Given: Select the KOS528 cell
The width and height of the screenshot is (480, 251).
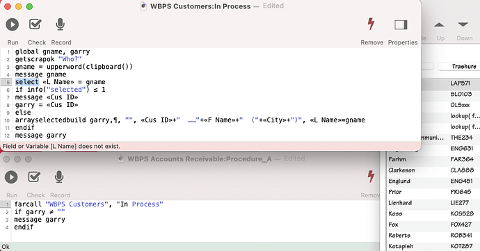Looking at the screenshot, I should [462, 213].
